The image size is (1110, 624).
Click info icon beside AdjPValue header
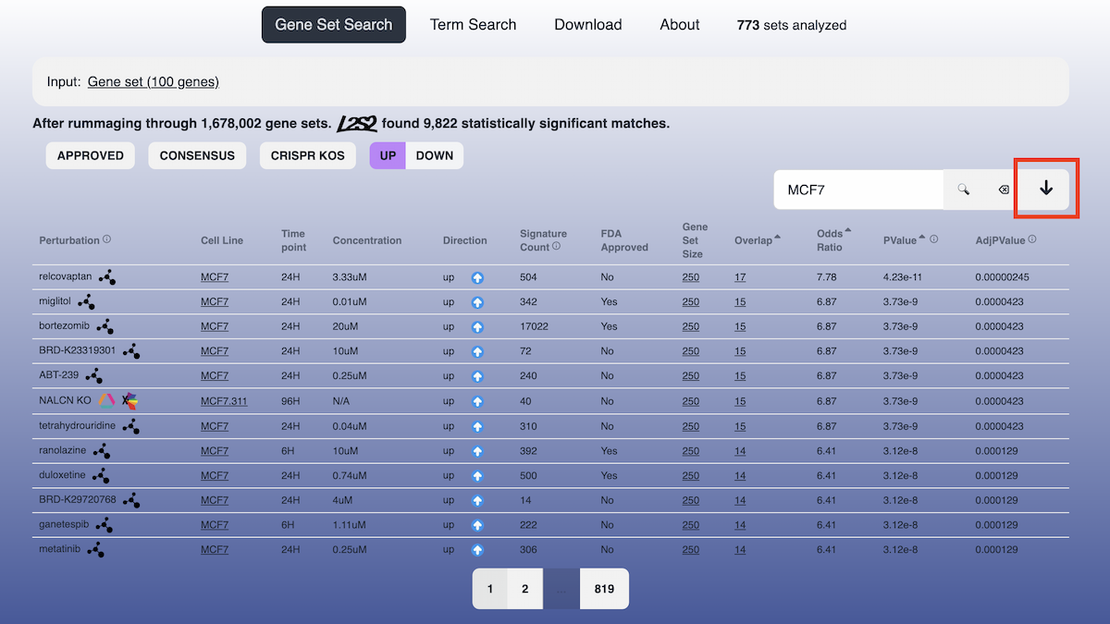click(x=1032, y=239)
